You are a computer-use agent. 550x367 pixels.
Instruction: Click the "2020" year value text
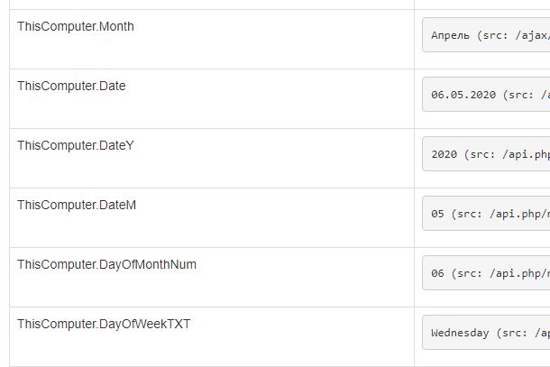445,154
